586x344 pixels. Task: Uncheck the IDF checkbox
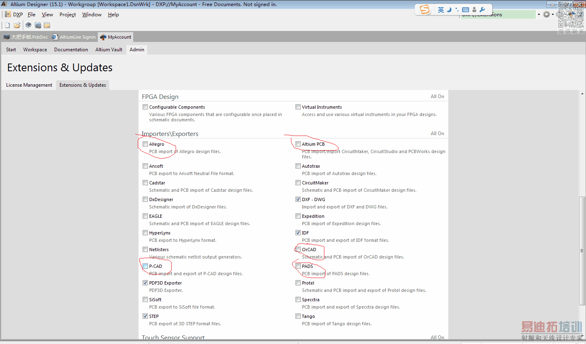(x=298, y=233)
